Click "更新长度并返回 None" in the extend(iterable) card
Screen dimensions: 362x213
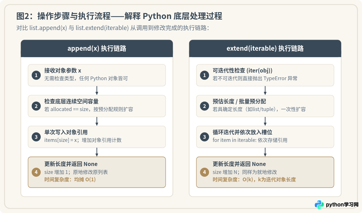(239, 164)
